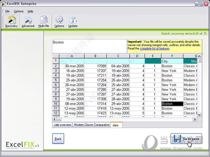Click New York city cell in row 3
This screenshot has width=210, height=157.
(x=172, y=71)
